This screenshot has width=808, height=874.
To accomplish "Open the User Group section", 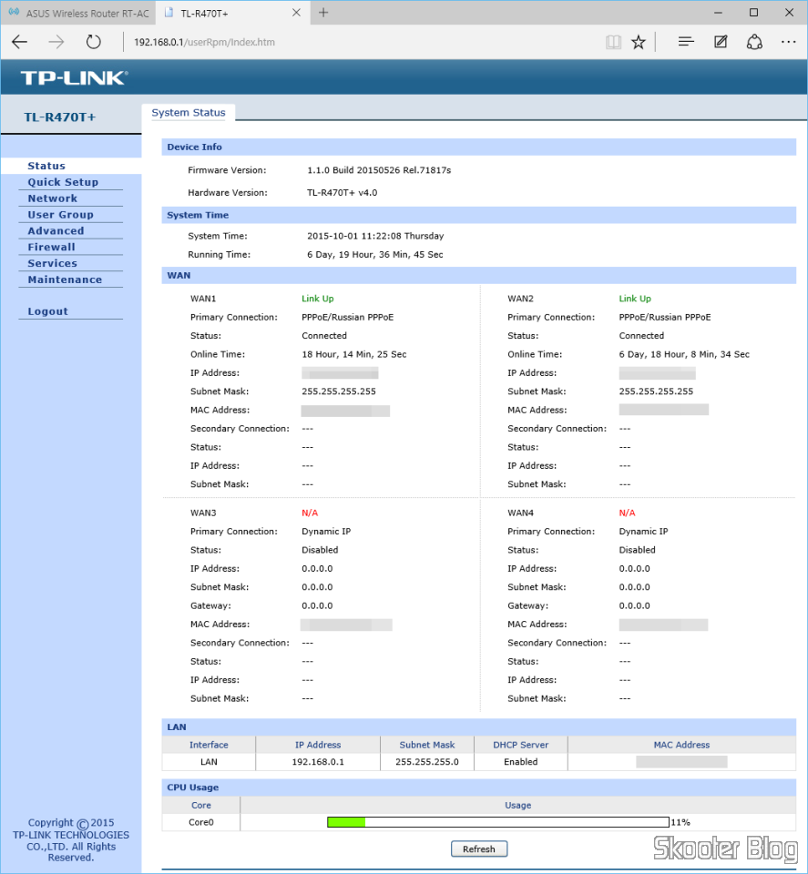I will point(61,215).
